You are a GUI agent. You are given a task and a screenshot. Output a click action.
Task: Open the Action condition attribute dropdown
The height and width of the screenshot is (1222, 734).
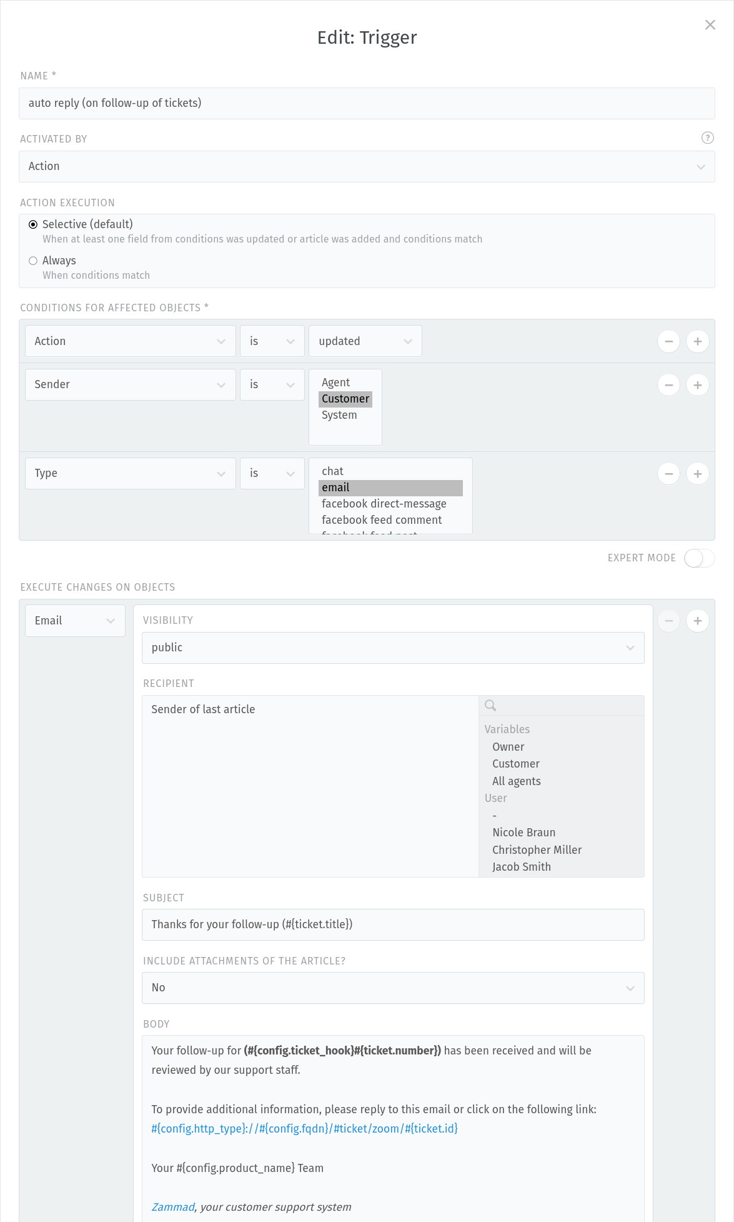[131, 341]
